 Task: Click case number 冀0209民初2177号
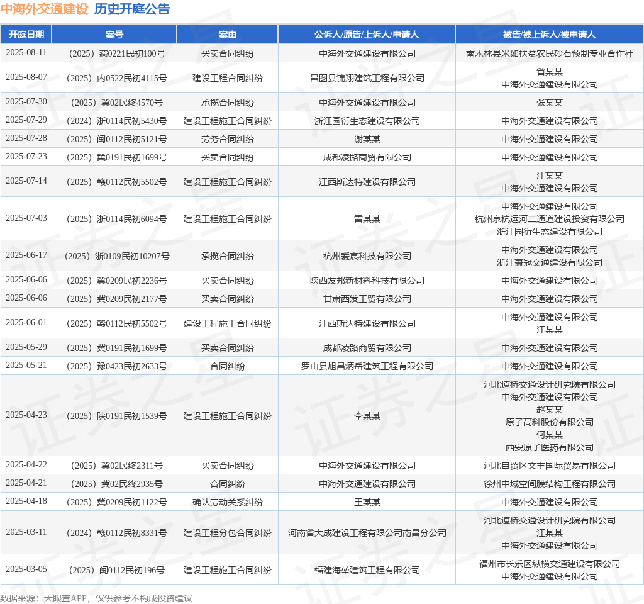click(x=117, y=299)
